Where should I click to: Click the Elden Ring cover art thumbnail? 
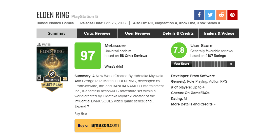(52, 61)
